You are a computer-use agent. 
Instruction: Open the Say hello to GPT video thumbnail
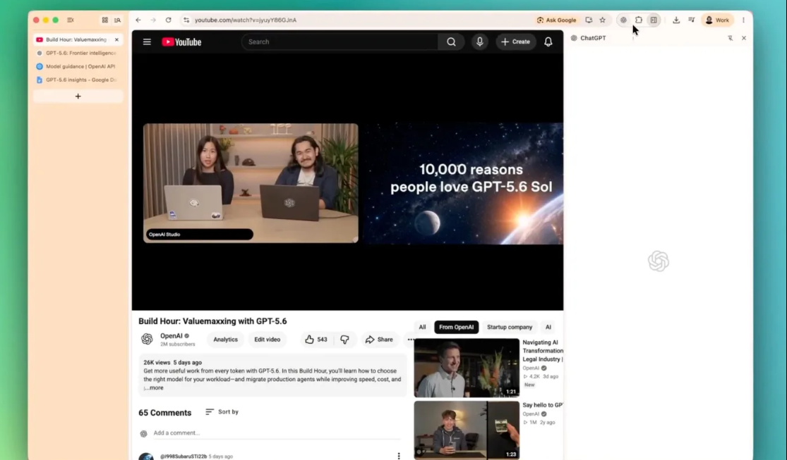click(x=467, y=430)
